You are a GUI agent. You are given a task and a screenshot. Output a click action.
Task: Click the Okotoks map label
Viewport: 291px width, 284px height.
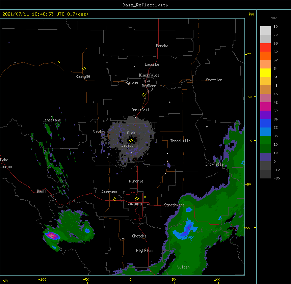click(x=139, y=236)
